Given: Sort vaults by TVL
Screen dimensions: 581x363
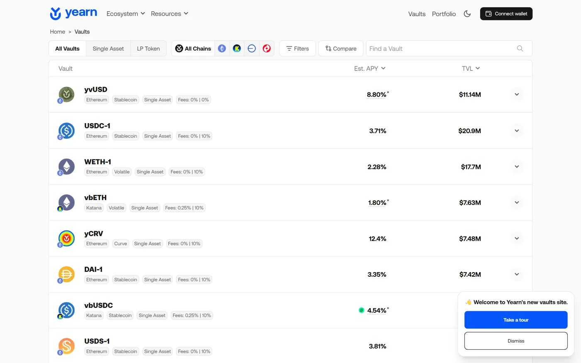Looking at the screenshot, I should pyautogui.click(x=471, y=68).
